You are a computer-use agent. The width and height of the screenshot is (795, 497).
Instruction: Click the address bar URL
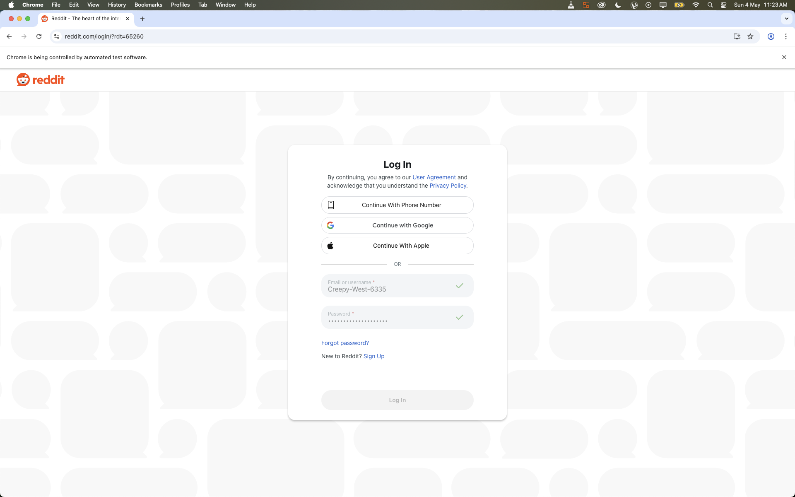(104, 36)
